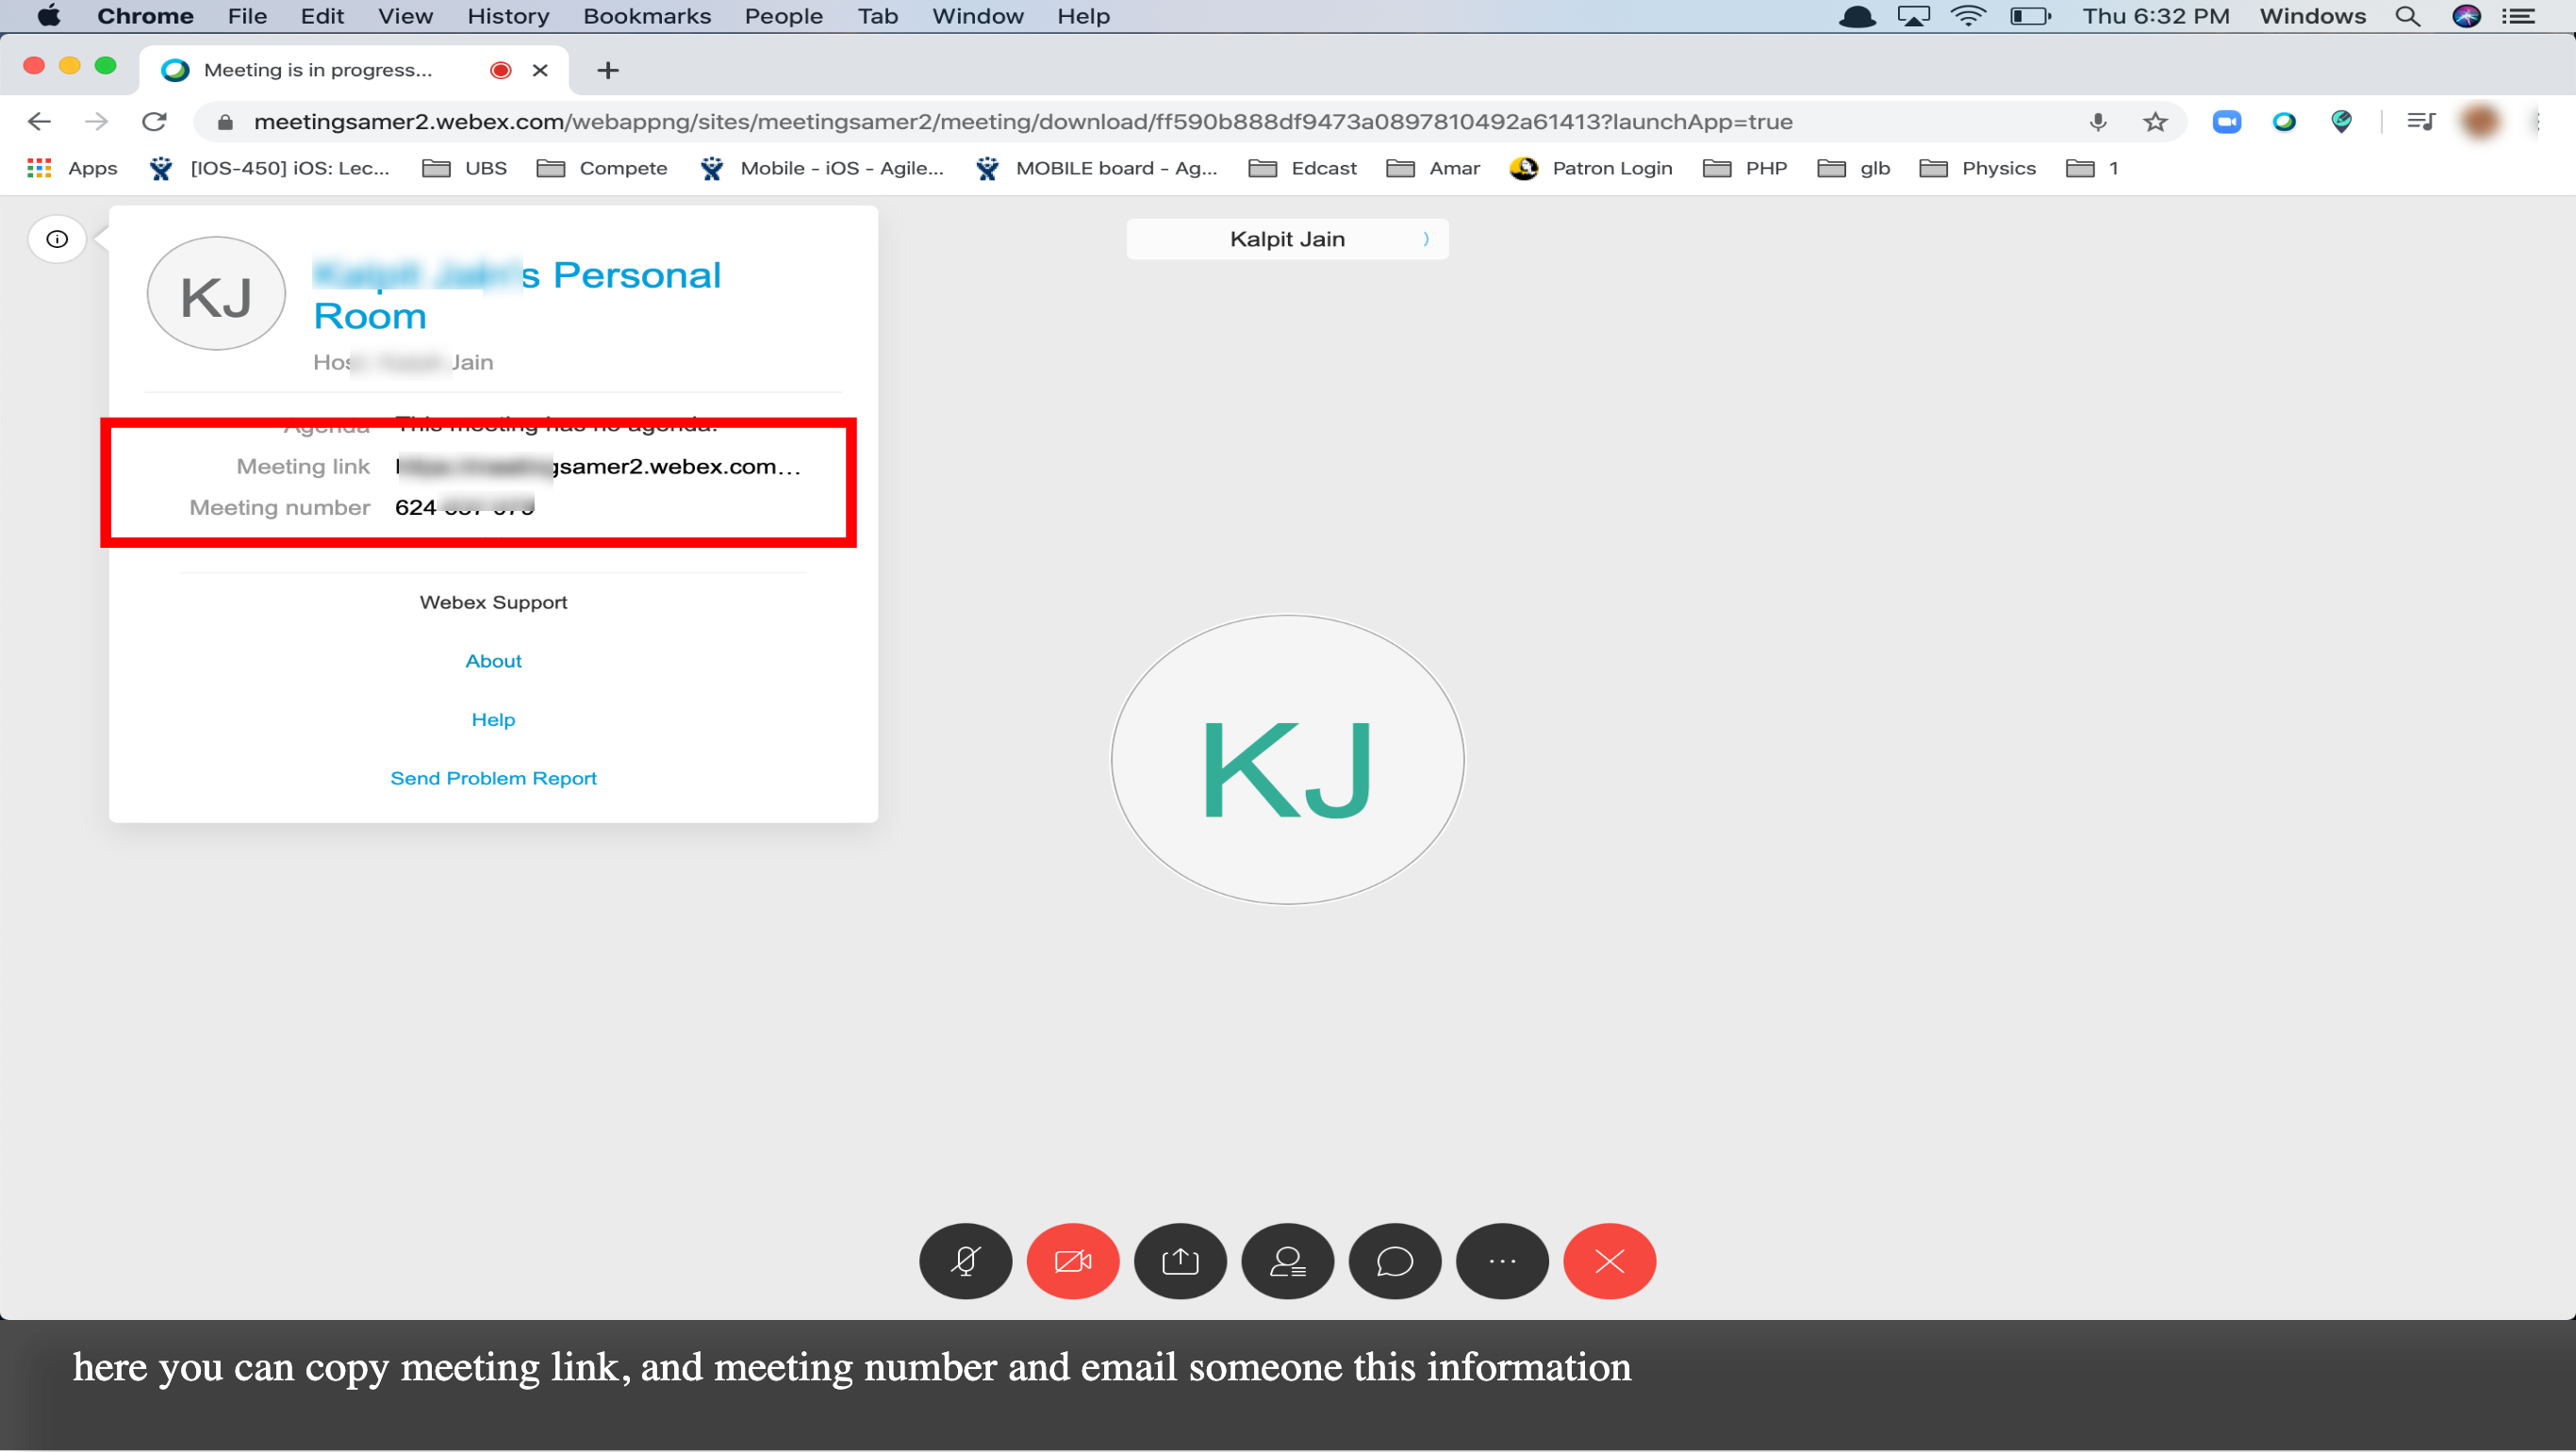This screenshot has height=1452, width=2576.
Task: Open the meeting info popup
Action: 56,239
